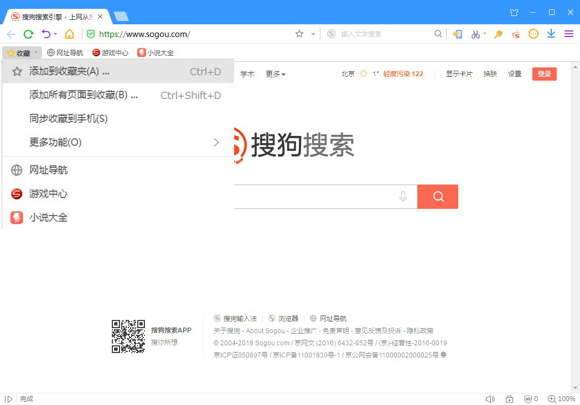Click the skin shirt icon in title bar

coord(514,13)
